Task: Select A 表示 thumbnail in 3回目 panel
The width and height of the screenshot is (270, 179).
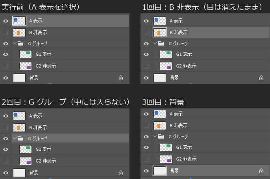Action: pos(160,114)
